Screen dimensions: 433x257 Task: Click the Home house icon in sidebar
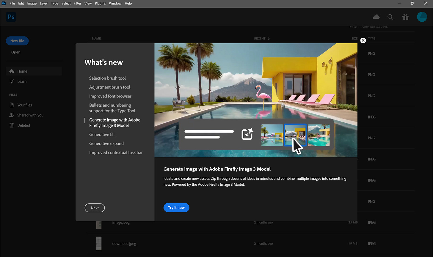coord(12,71)
